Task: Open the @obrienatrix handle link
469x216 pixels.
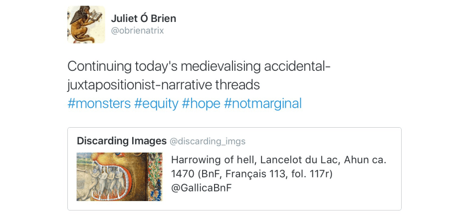Action: [x=137, y=31]
